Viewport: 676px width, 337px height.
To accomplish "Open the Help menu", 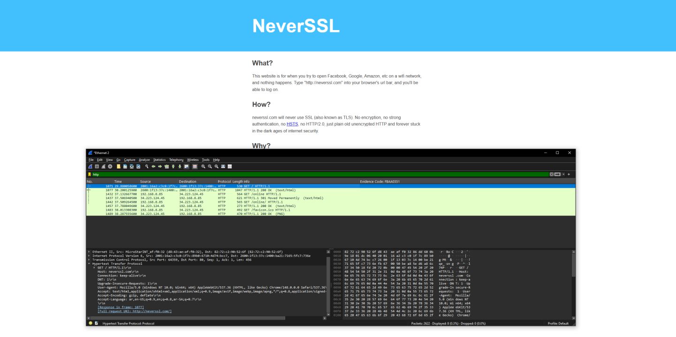I will (216, 160).
